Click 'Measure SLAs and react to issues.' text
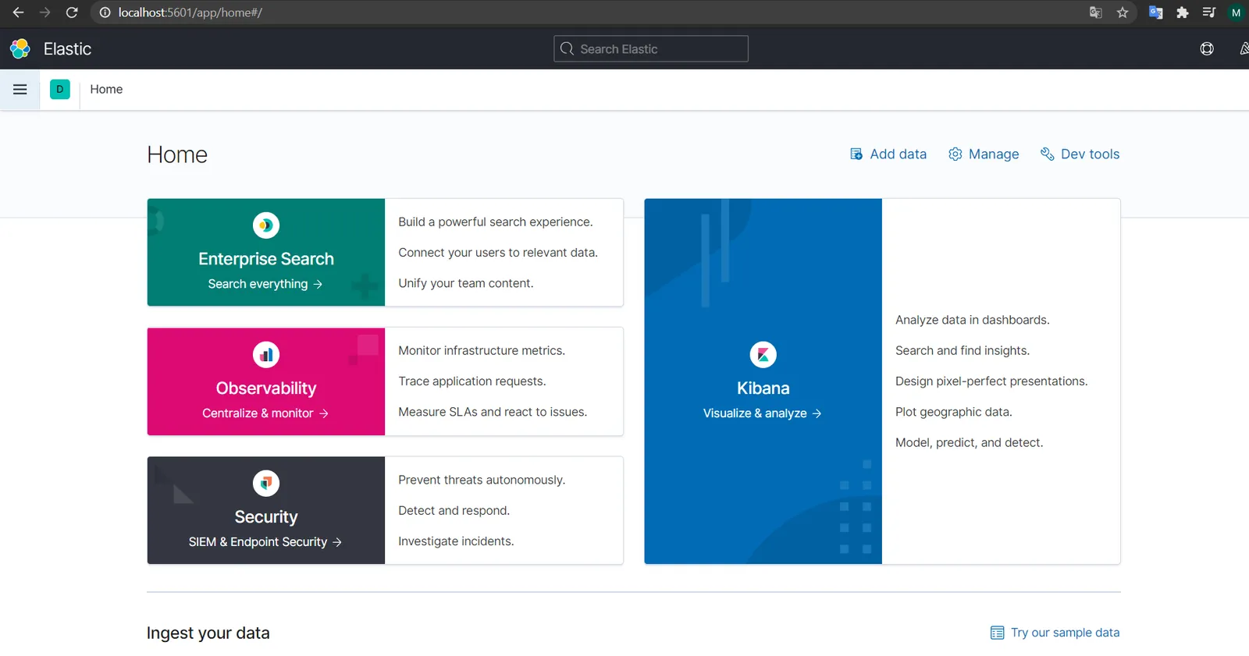The height and width of the screenshot is (656, 1249). point(493,412)
